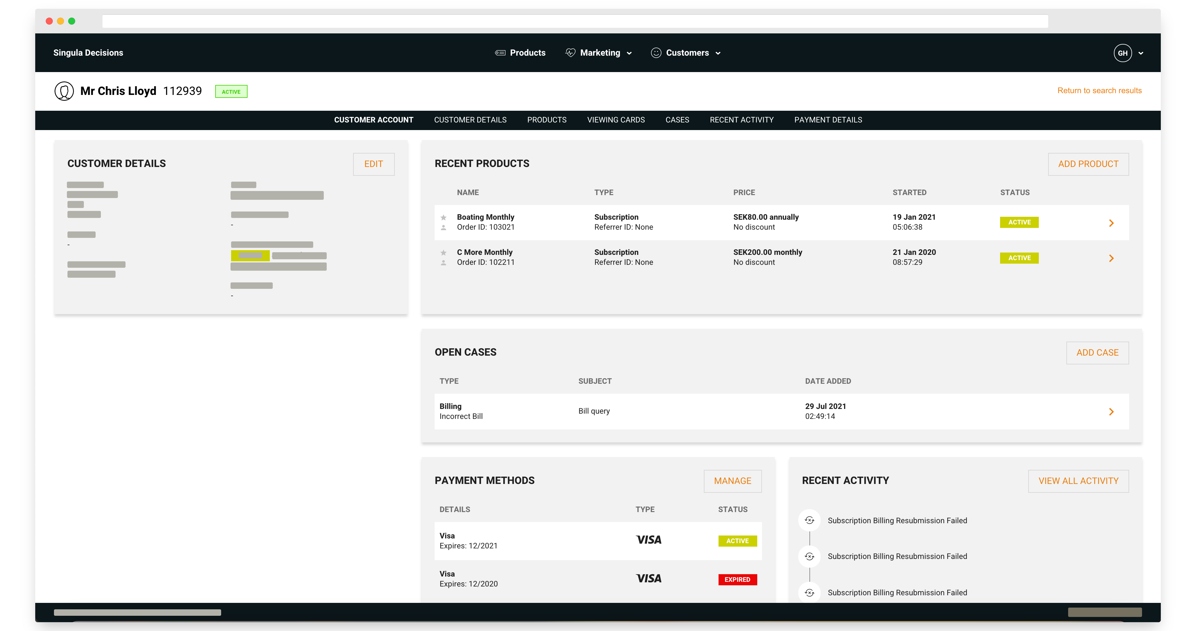Click the Manage payment methods button

pyautogui.click(x=732, y=481)
